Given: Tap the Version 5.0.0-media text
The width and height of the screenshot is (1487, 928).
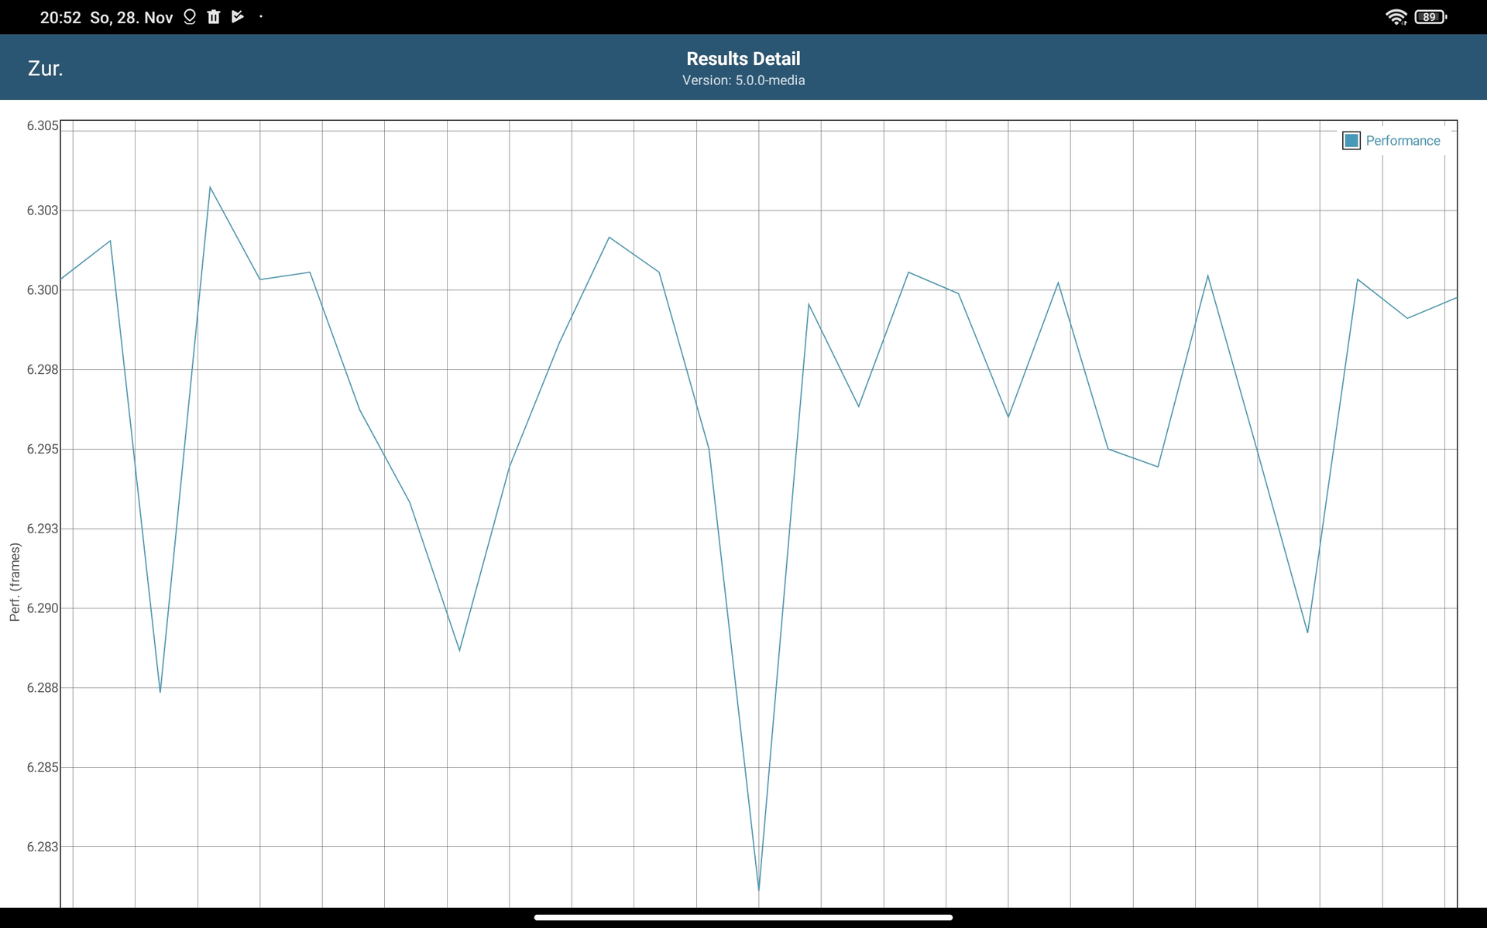Looking at the screenshot, I should 743,80.
